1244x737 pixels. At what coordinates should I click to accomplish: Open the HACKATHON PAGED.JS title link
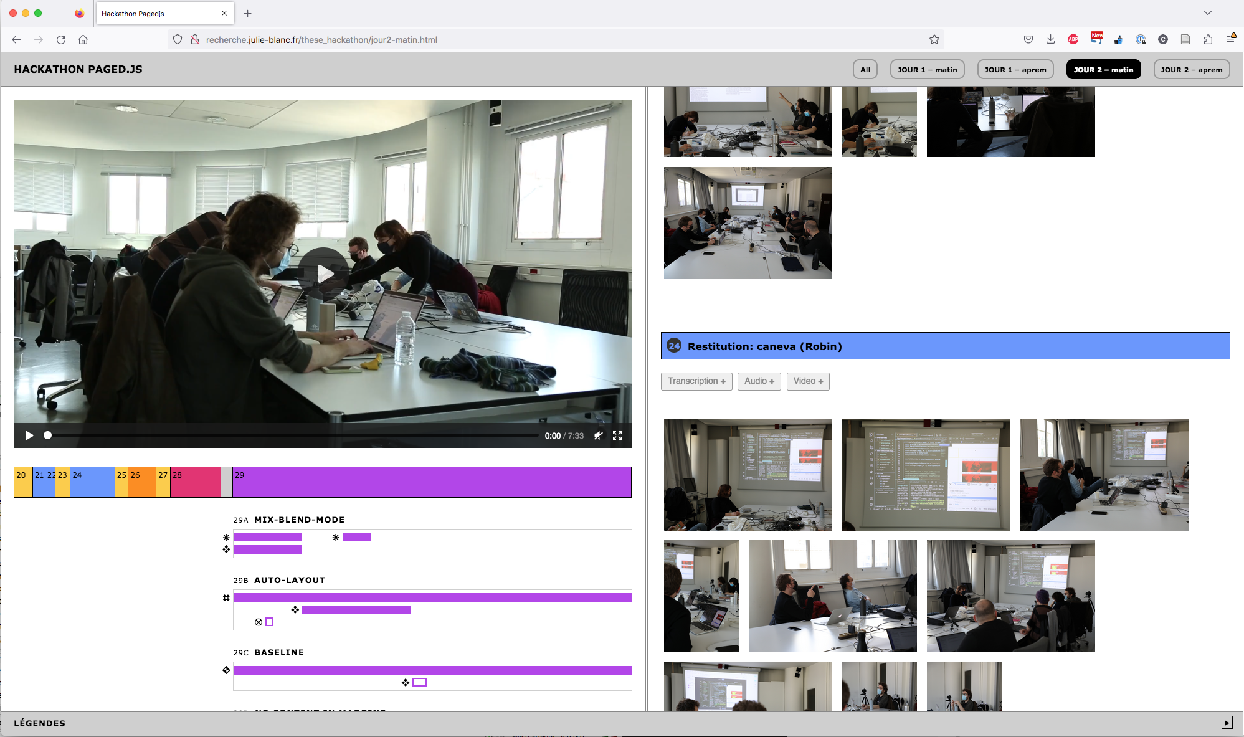click(x=78, y=69)
